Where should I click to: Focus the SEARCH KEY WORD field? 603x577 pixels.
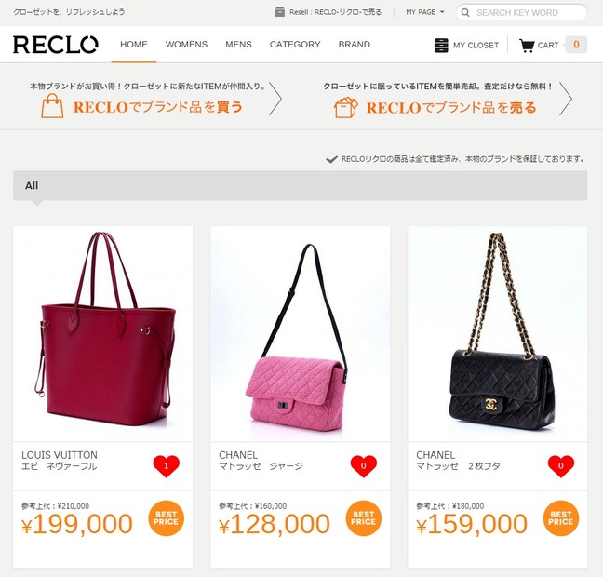pos(521,13)
